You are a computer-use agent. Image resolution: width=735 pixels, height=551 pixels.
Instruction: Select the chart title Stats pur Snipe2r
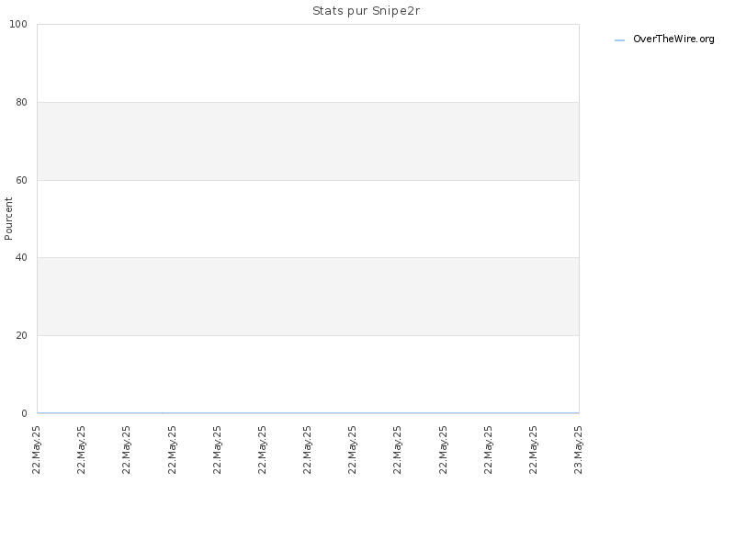coord(366,11)
